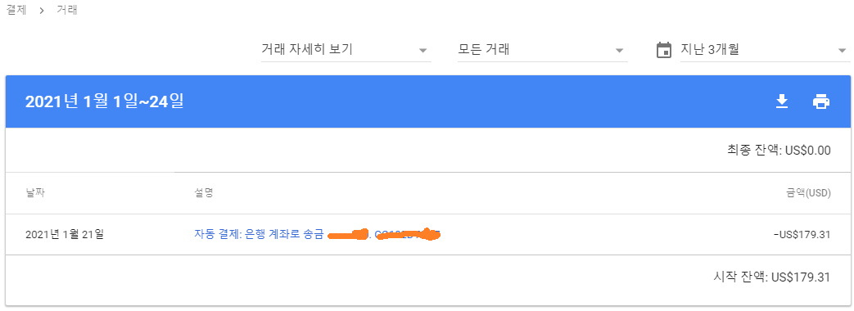The width and height of the screenshot is (854, 311).
Task: Click the 2021년 1월 1일~24일 header title
Action: coord(105,101)
